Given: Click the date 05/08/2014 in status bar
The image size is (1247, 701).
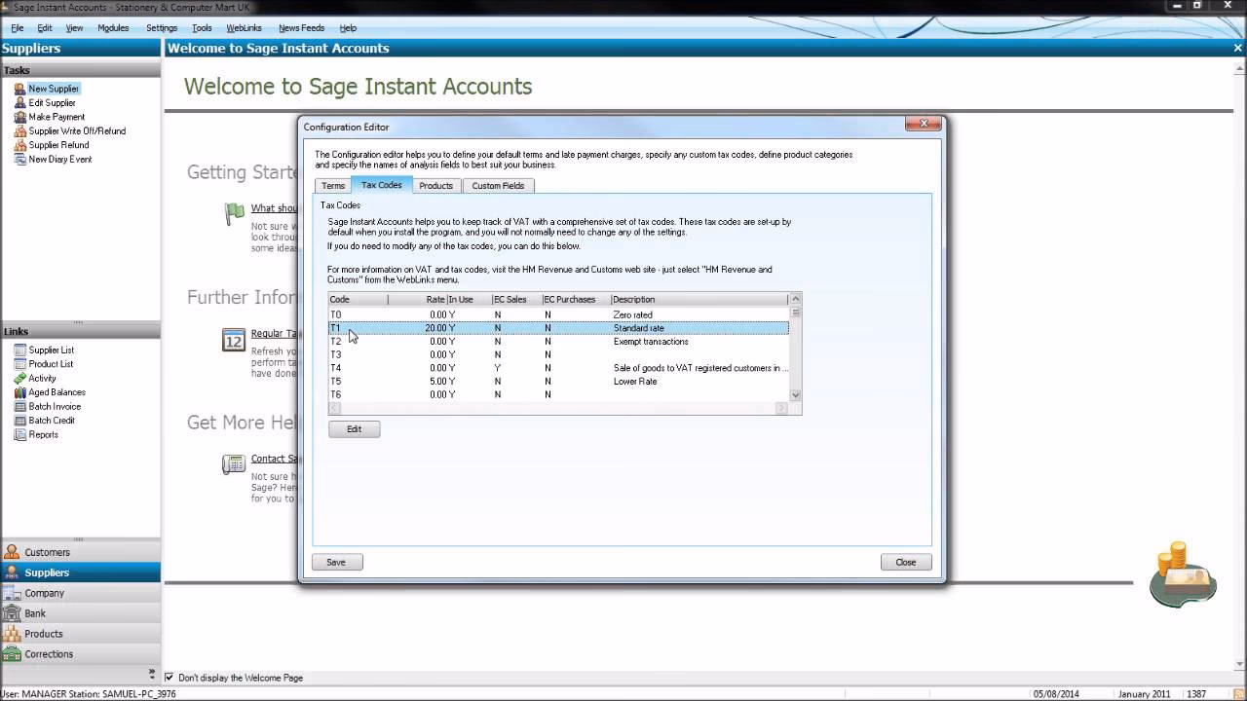Looking at the screenshot, I should coord(1056,694).
